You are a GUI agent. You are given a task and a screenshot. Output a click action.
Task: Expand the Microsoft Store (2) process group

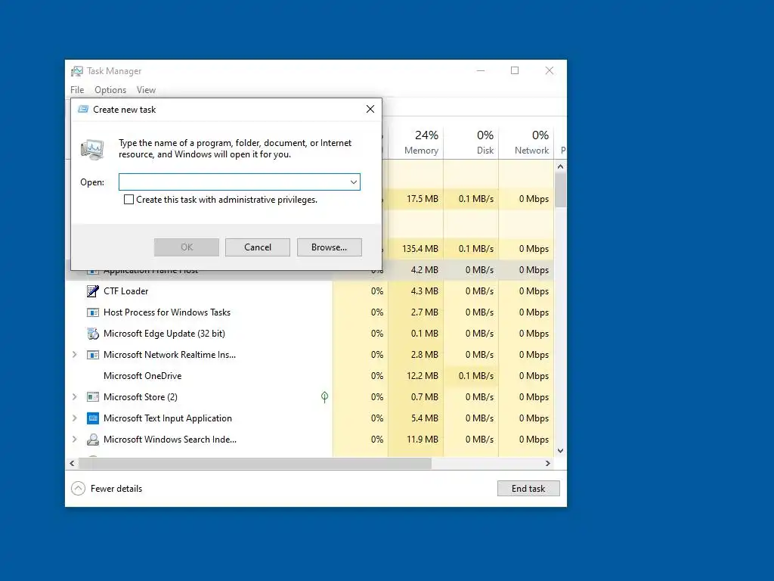(x=75, y=396)
